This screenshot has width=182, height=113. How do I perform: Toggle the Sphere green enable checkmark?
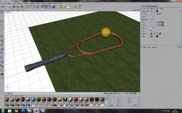[x=155, y=33]
